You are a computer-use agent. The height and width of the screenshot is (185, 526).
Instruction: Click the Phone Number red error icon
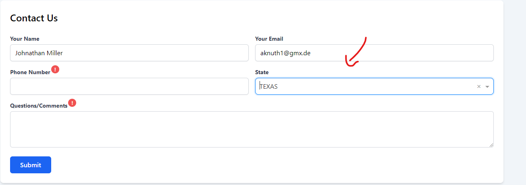[55, 69]
